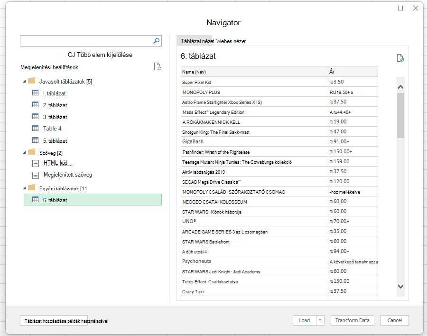Click the Szöveg folder icon
The height and width of the screenshot is (336, 427).
(32, 152)
